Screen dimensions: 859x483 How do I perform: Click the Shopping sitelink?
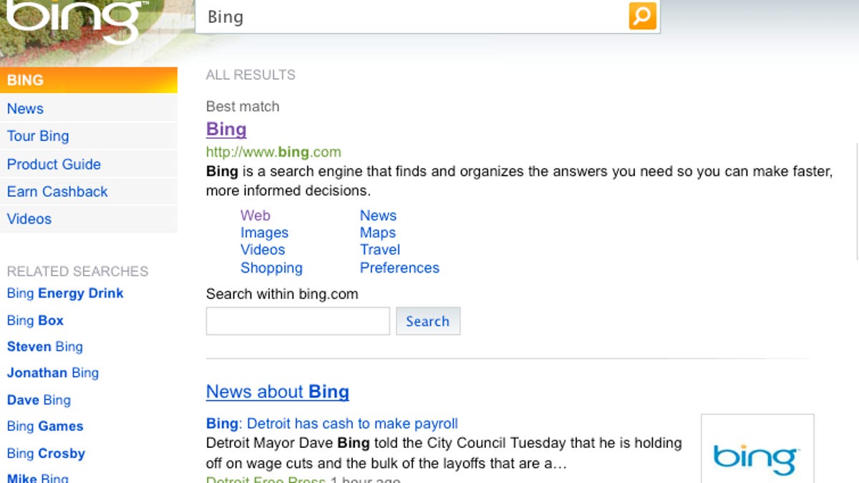[271, 268]
